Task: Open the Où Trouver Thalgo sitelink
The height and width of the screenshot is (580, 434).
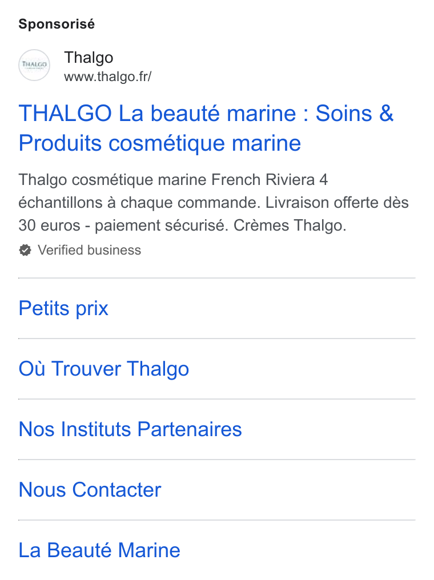Action: (103, 369)
